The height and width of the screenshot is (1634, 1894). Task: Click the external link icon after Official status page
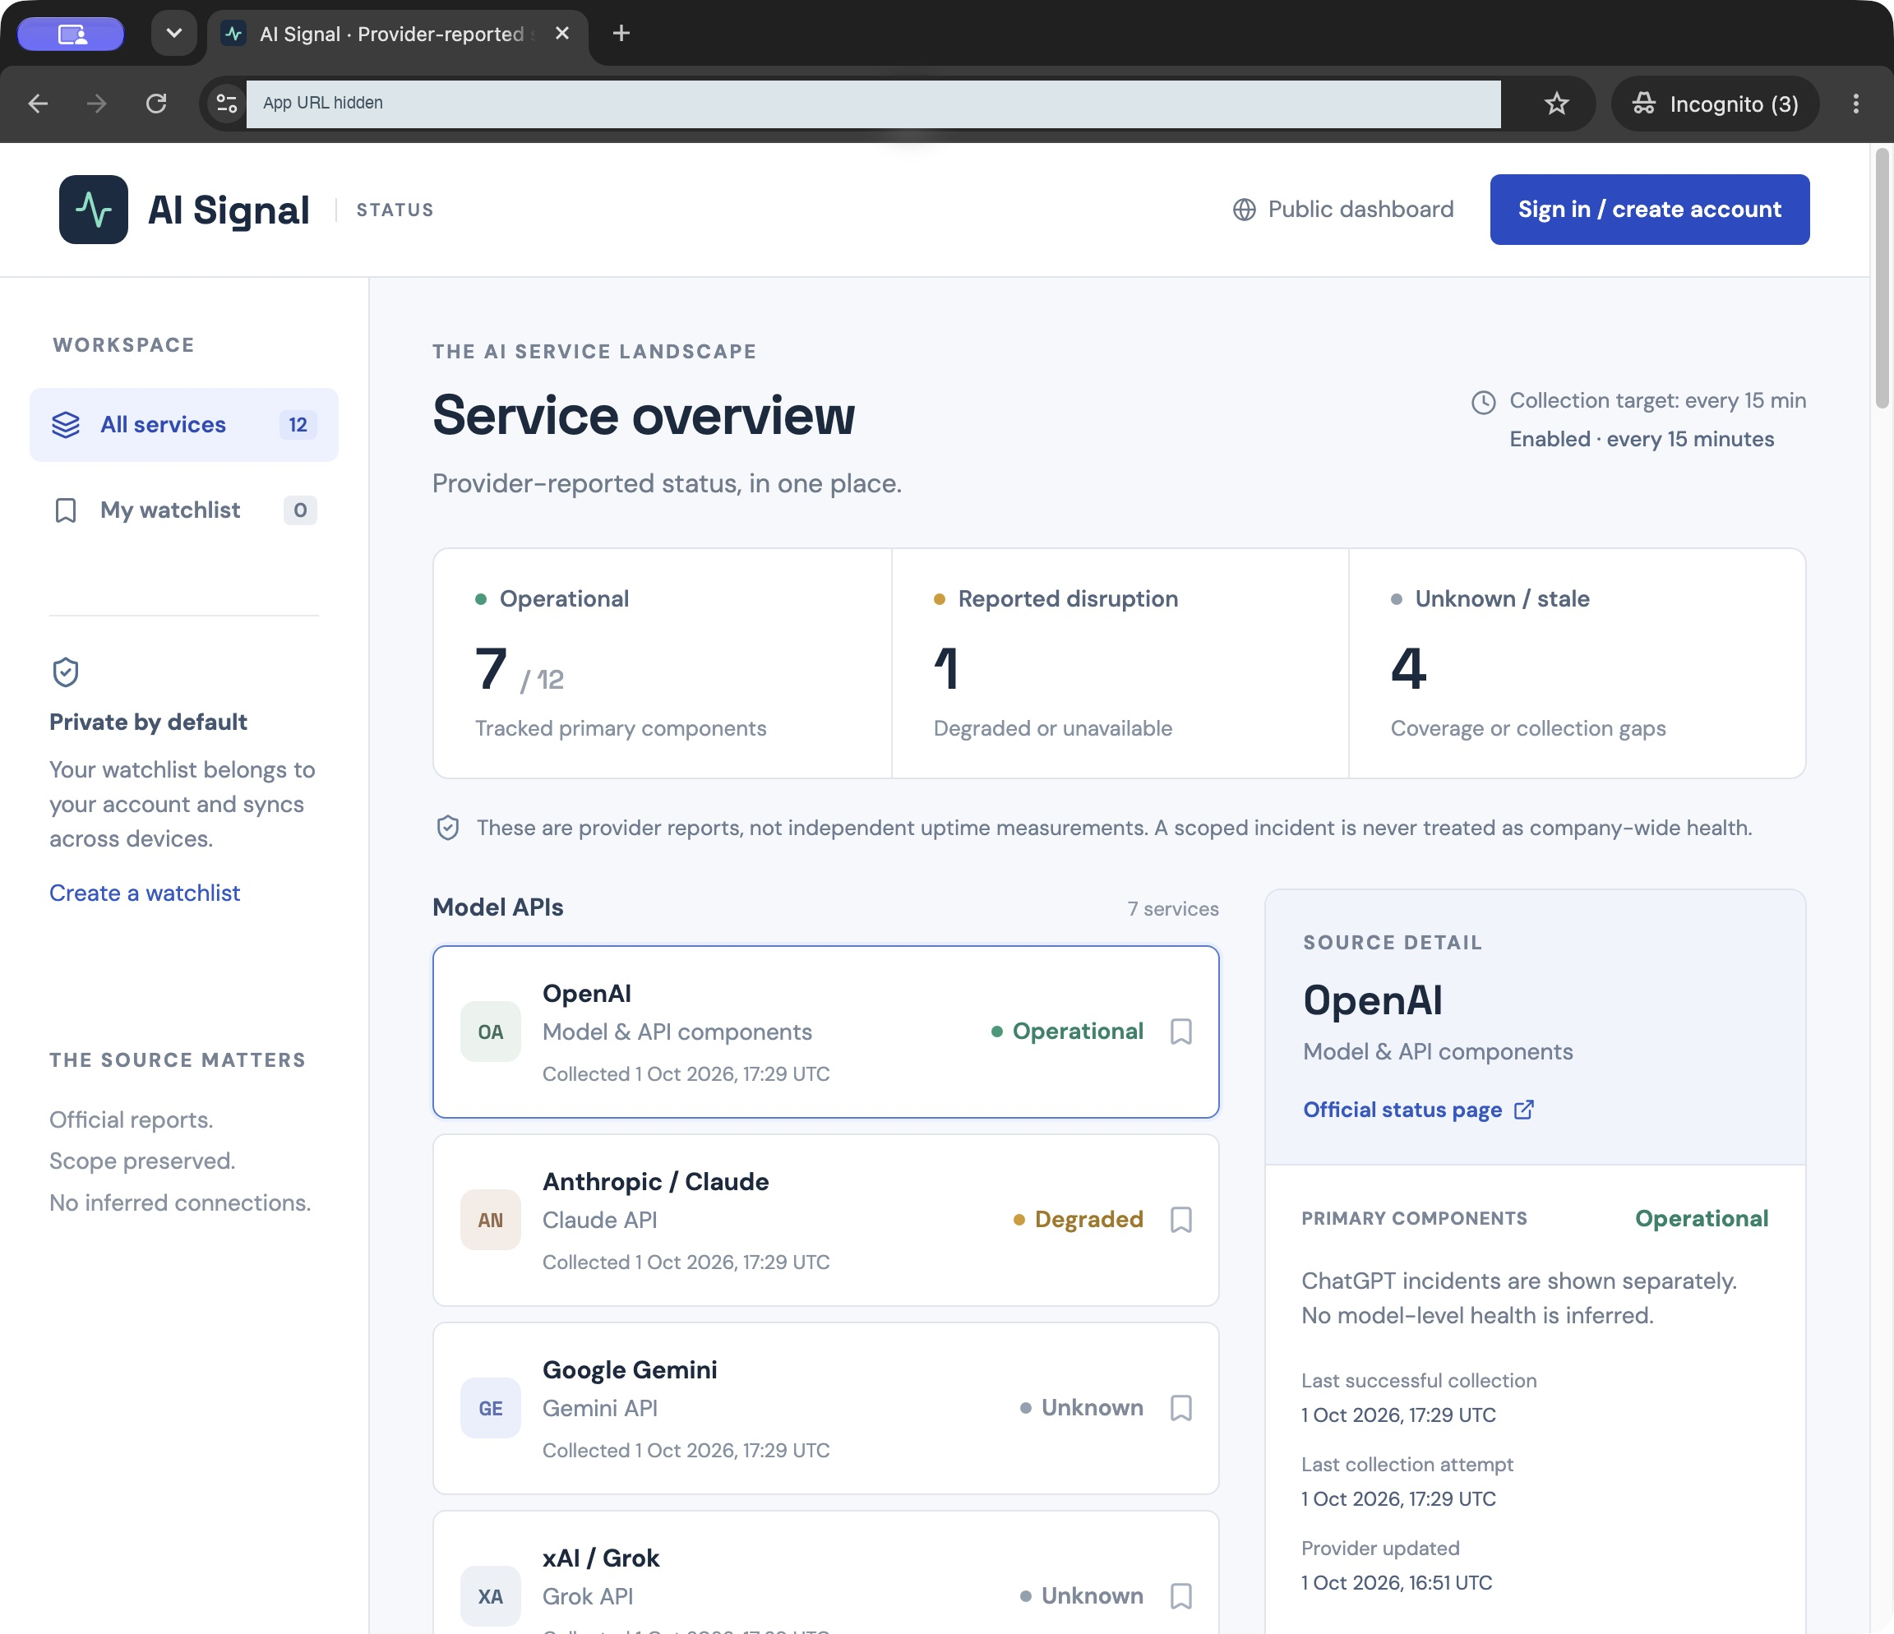[x=1524, y=1110]
